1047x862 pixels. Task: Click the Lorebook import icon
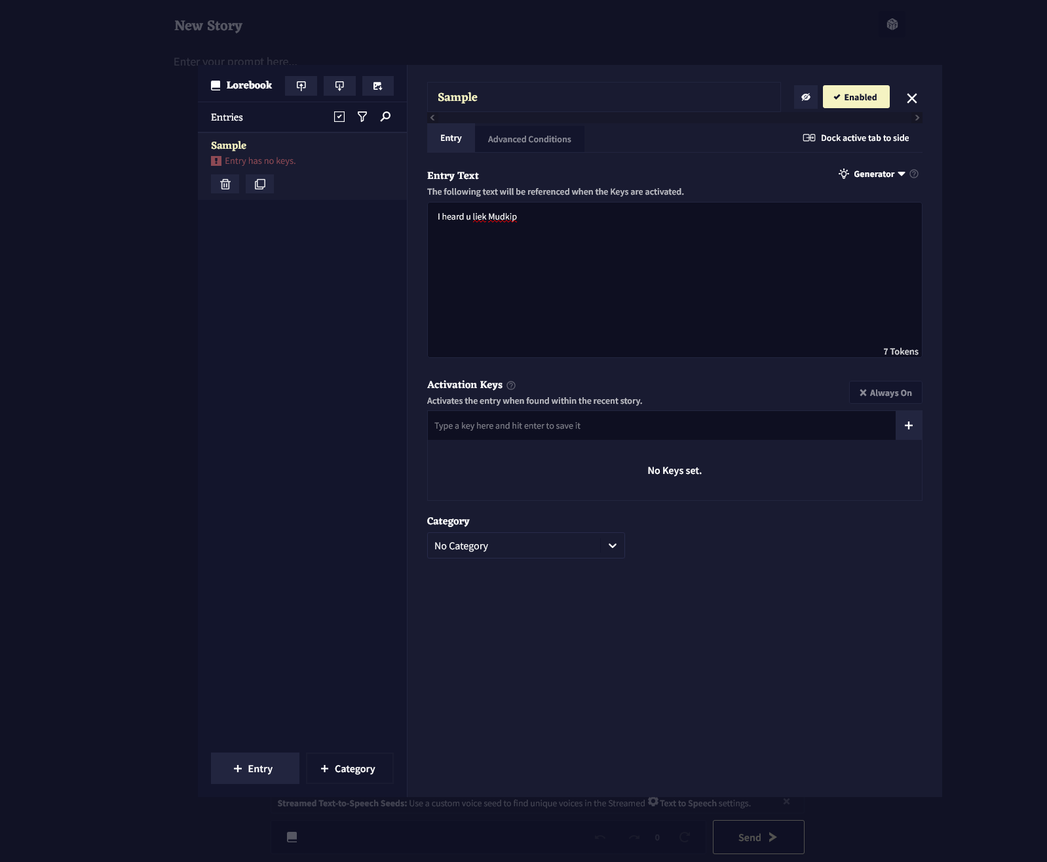click(301, 86)
